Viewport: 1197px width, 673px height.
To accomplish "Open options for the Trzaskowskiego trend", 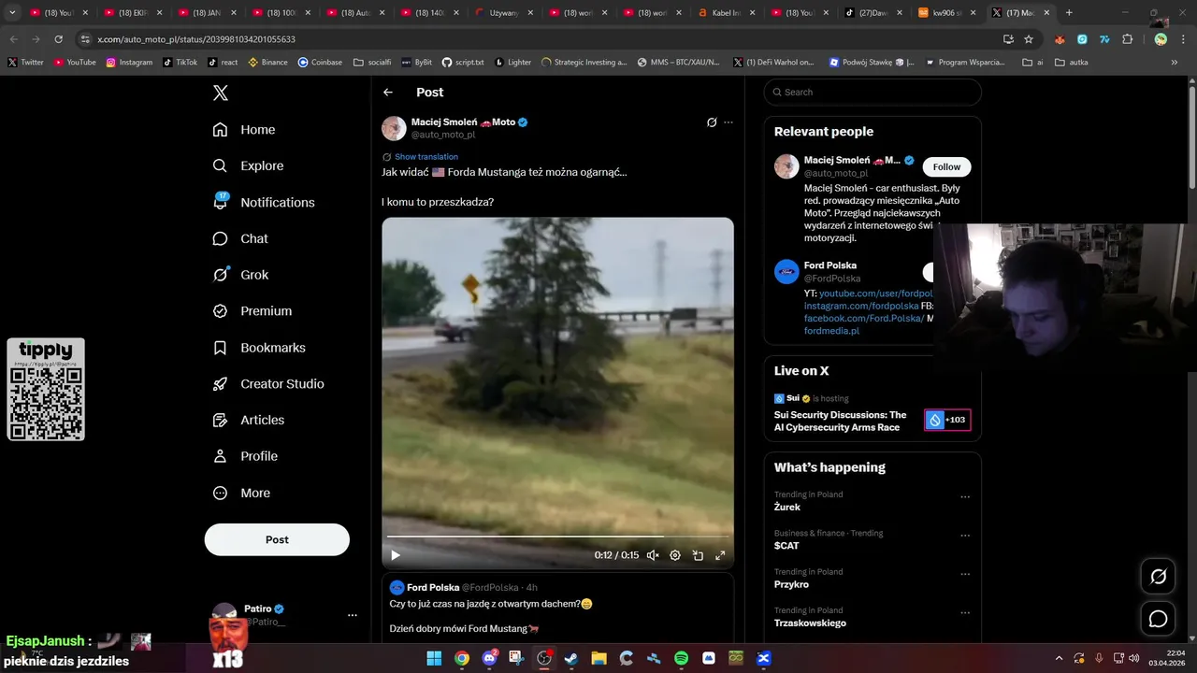I will click(965, 612).
